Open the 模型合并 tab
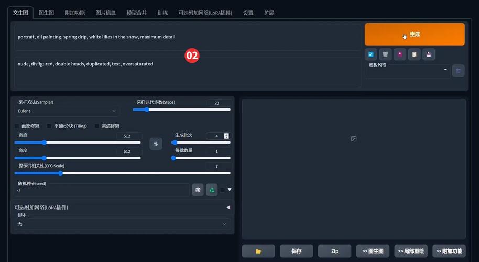 [137, 13]
